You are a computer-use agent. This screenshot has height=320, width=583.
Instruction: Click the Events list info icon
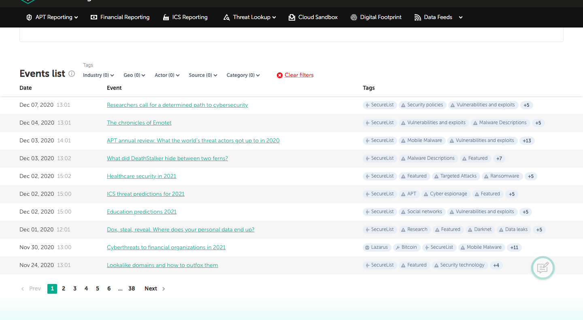click(x=72, y=74)
